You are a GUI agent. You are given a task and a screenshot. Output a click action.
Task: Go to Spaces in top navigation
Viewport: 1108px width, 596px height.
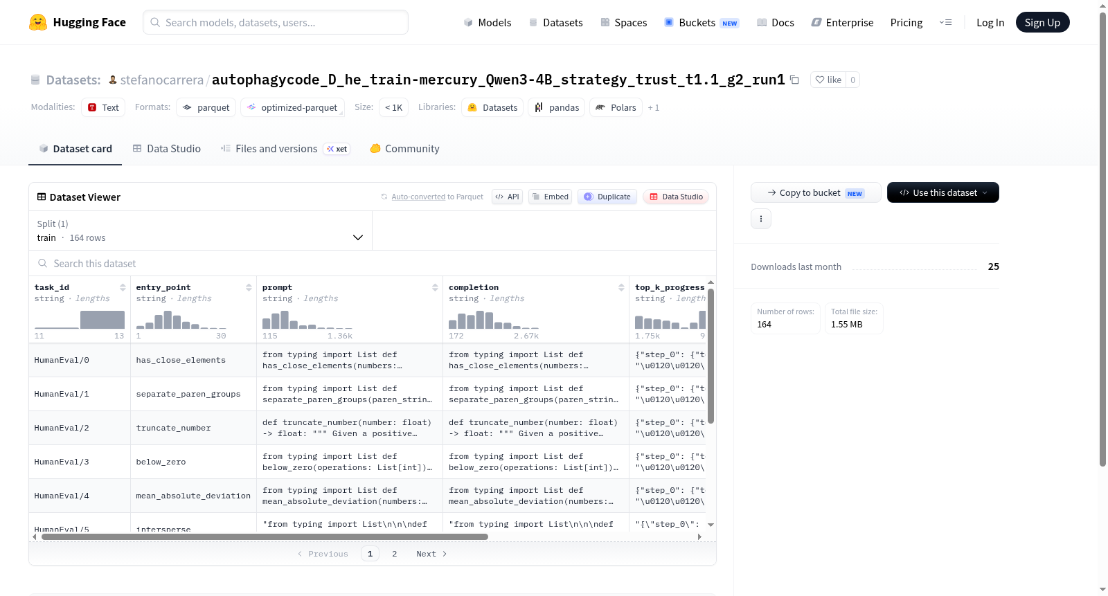click(x=623, y=22)
